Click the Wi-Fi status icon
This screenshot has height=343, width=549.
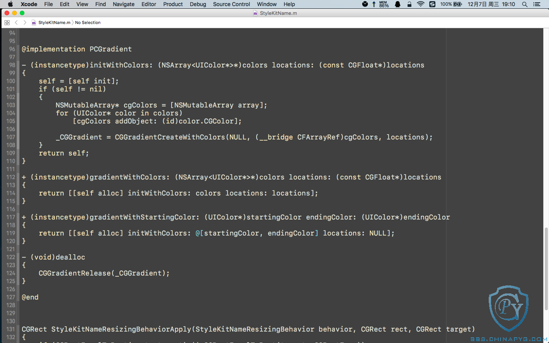tap(421, 4)
